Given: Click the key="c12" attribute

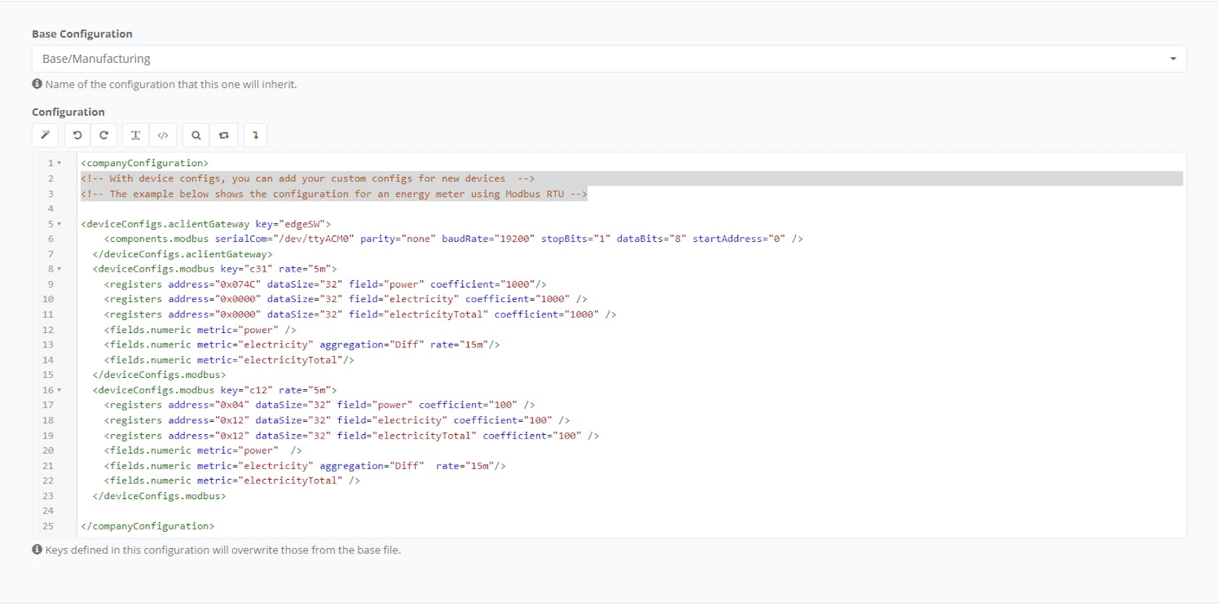Looking at the screenshot, I should pyautogui.click(x=247, y=390).
